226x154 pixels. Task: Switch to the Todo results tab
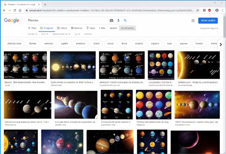[x=32, y=28]
